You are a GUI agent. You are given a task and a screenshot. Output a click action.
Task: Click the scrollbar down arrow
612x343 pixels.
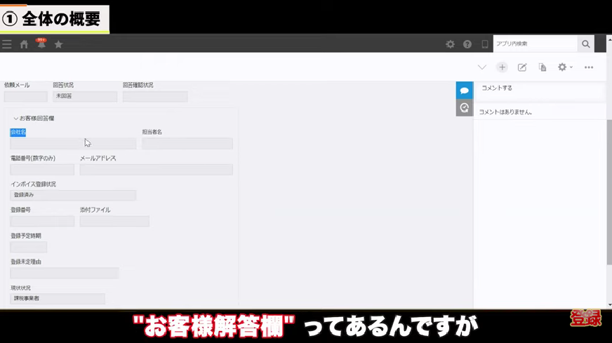(609, 305)
